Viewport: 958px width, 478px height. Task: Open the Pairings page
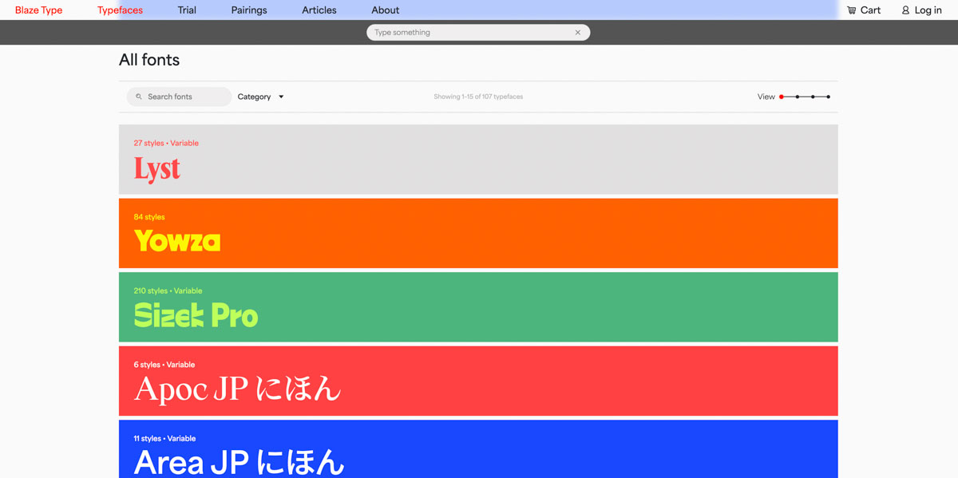248,10
